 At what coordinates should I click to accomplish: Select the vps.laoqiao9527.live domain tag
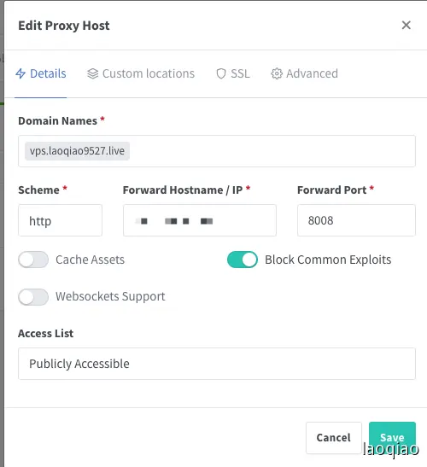click(77, 151)
